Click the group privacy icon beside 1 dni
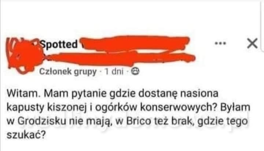 pyautogui.click(x=135, y=71)
